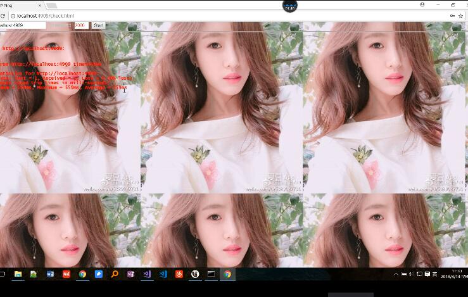Bookmark this page with the star icon
This screenshot has width=468, height=297.
pos(461,16)
